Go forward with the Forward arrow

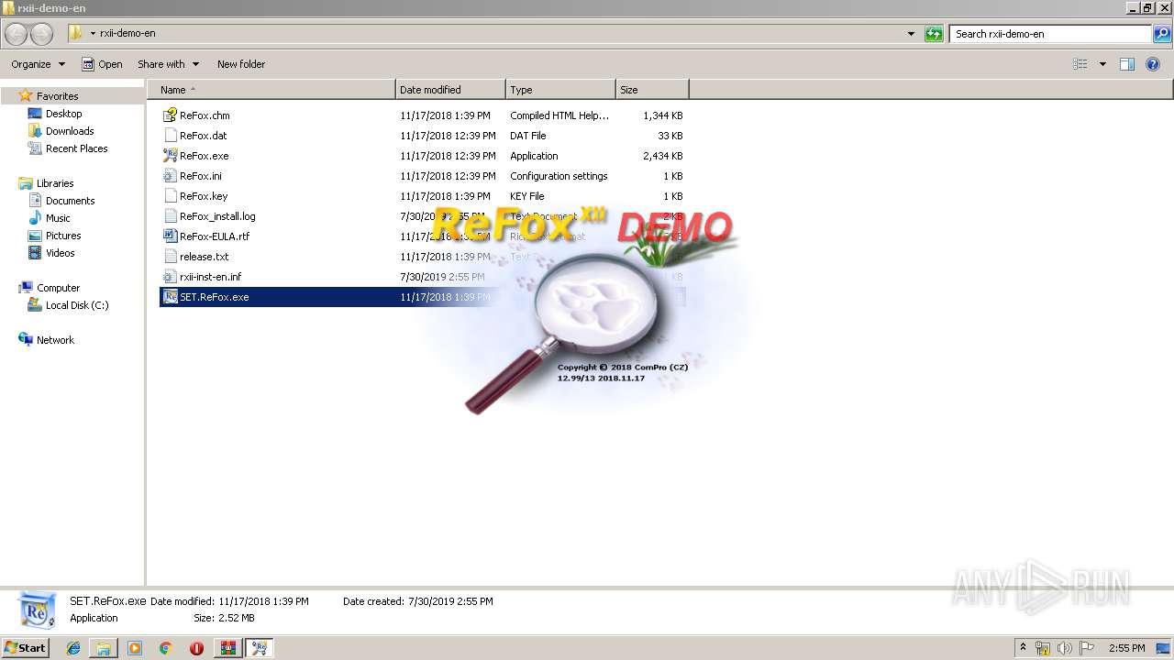click(42, 34)
